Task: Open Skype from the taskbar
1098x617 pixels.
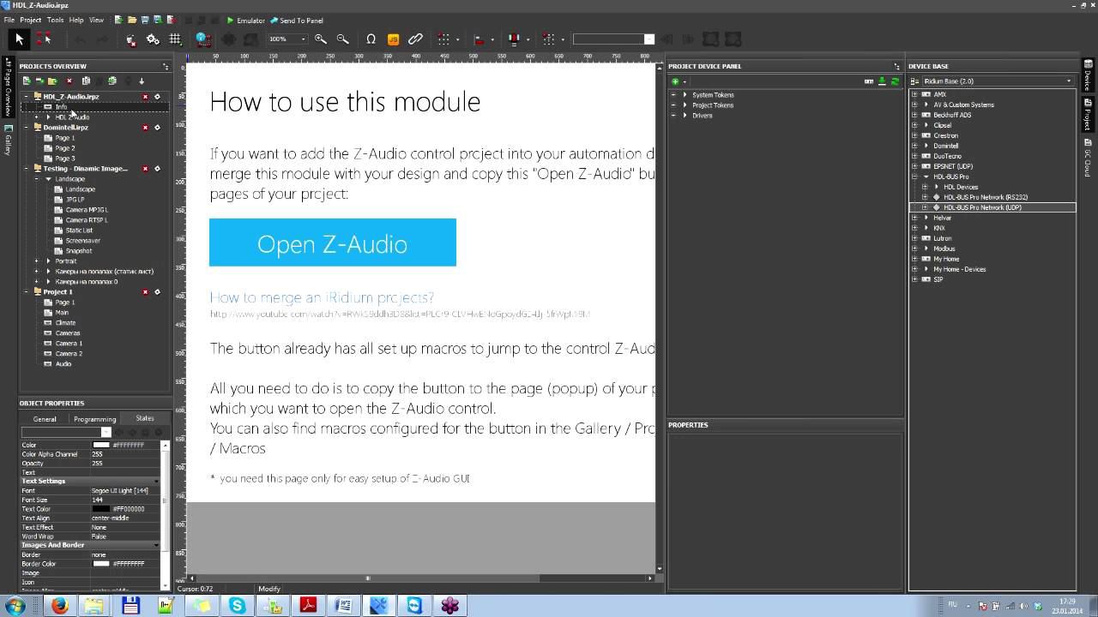Action: (x=238, y=606)
